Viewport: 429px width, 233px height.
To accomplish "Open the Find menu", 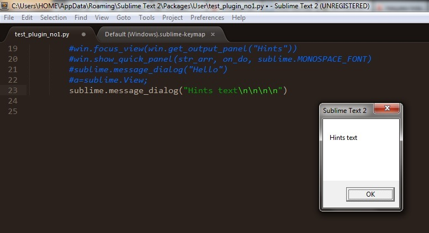I will pos(81,18).
